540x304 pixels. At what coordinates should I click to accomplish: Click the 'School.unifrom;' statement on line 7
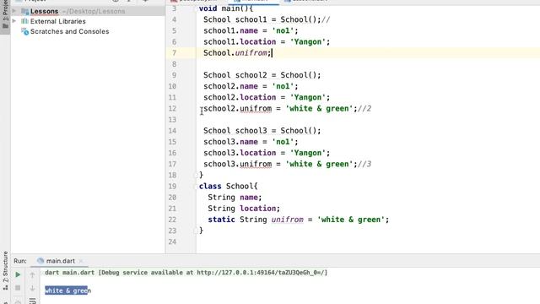(x=237, y=52)
